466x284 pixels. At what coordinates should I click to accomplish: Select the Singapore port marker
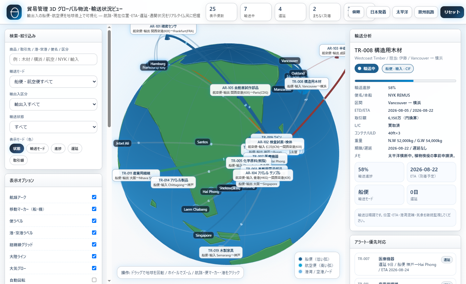pyautogui.click(x=204, y=235)
